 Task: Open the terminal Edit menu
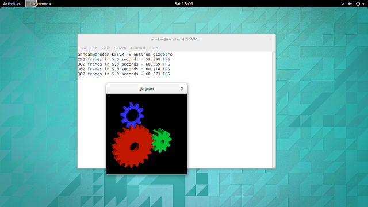93,48
